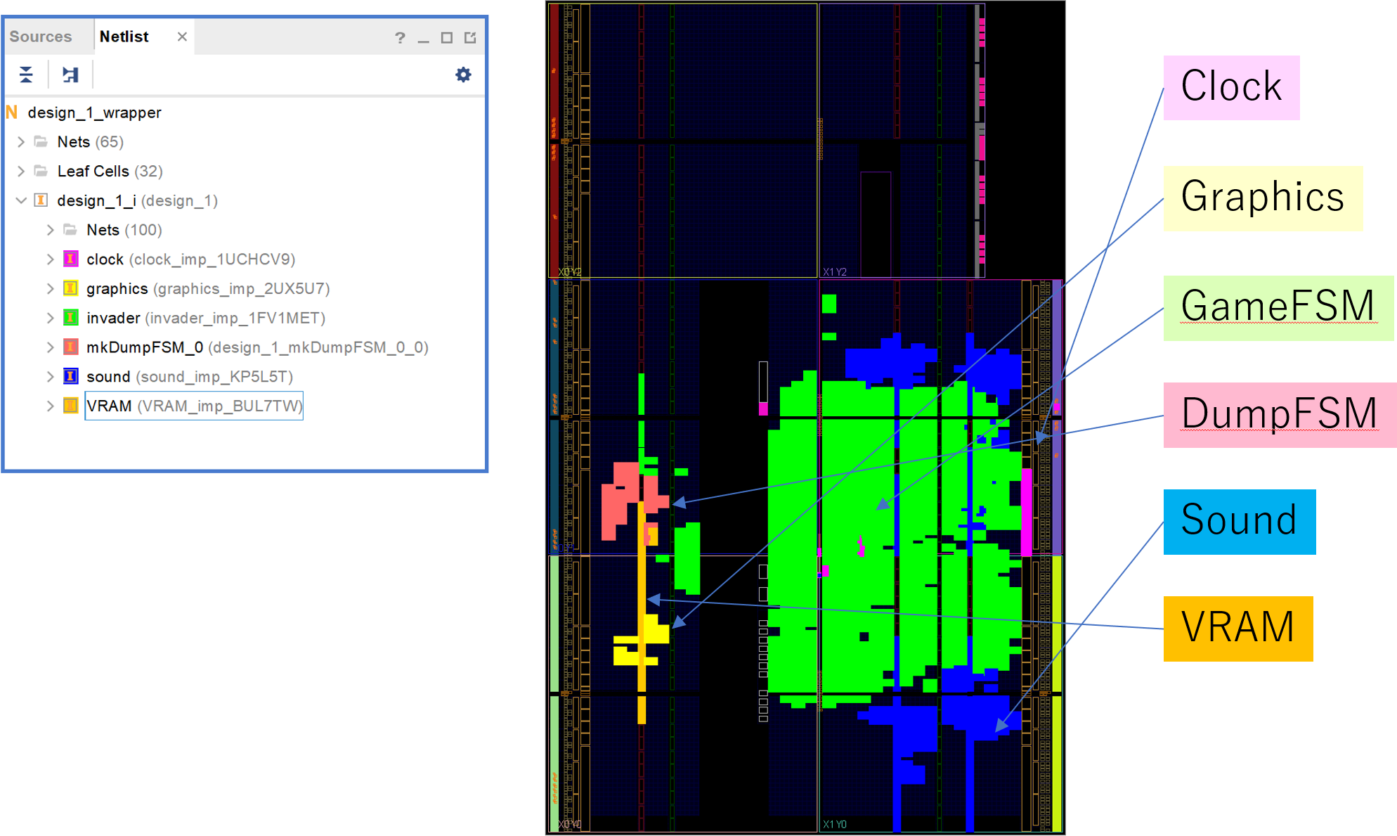
Task: Click the blue sound module icon
Action: 71,376
